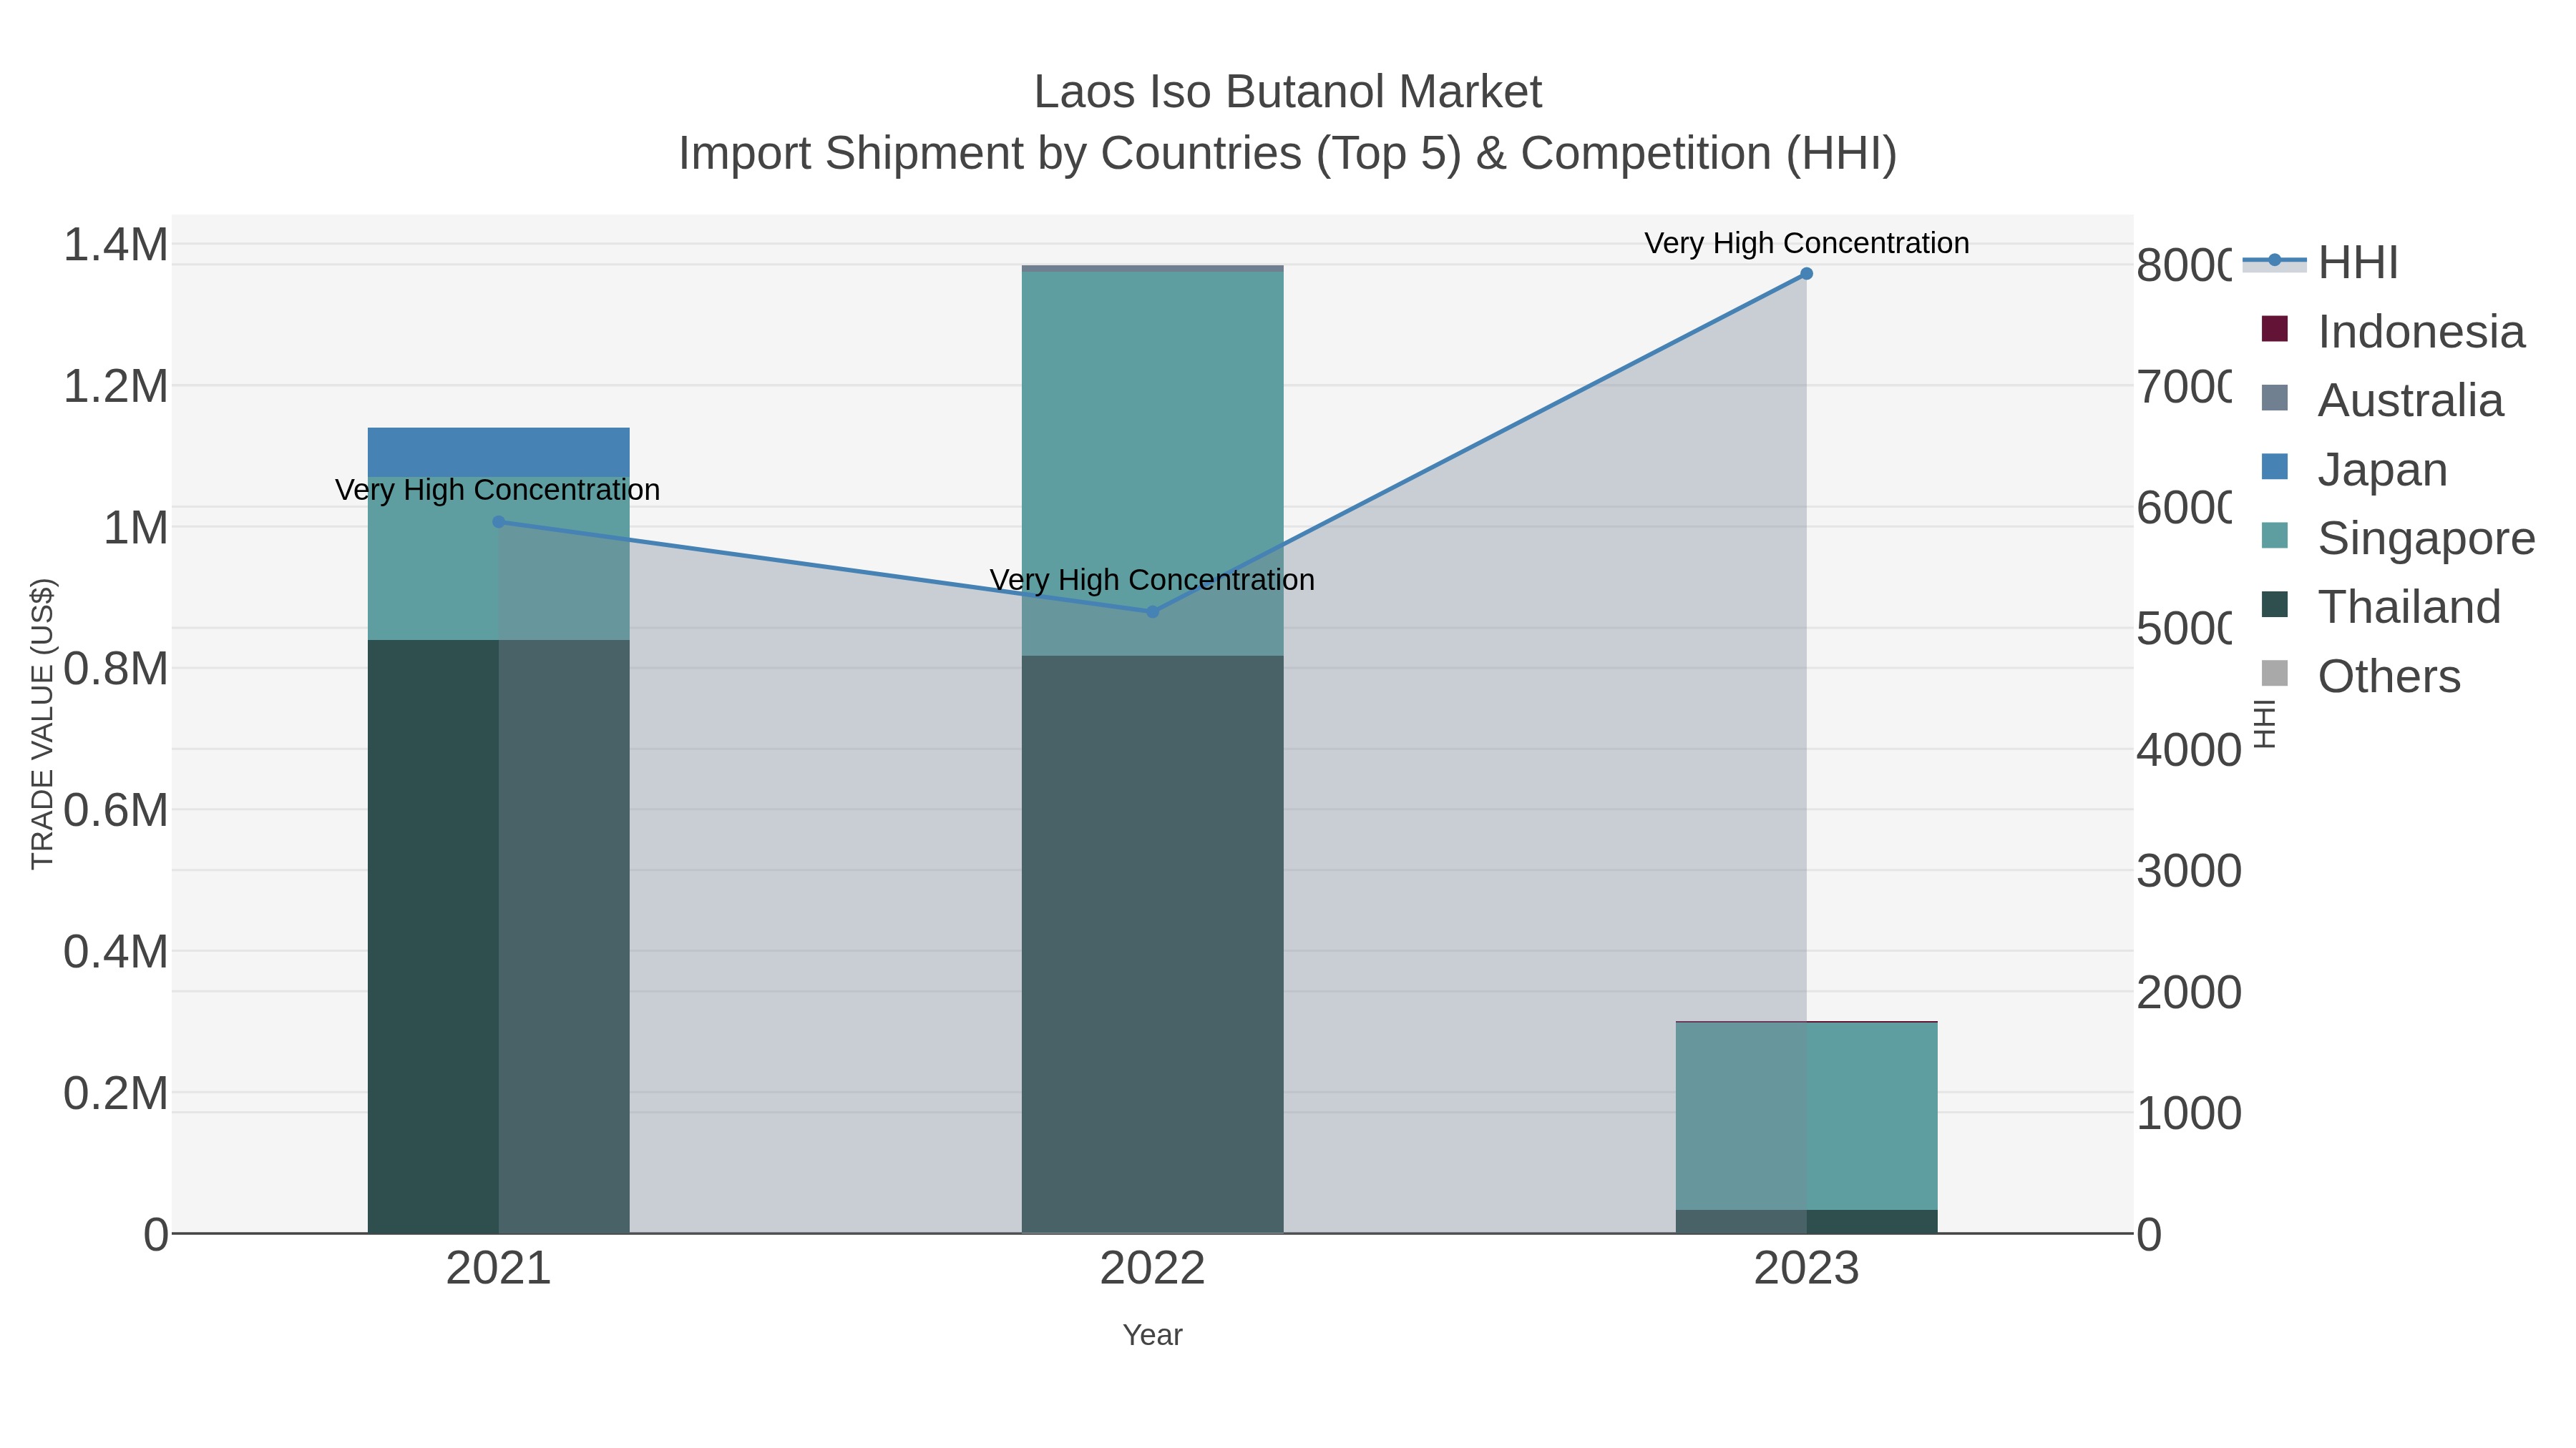Click the Very High Concentration label above 2022 point
Viewport: 2576px width, 1448px height.
coord(1152,580)
